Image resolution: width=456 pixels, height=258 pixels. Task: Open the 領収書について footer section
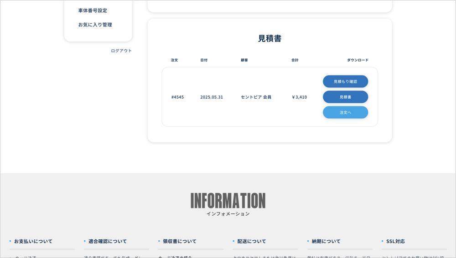[180, 241]
